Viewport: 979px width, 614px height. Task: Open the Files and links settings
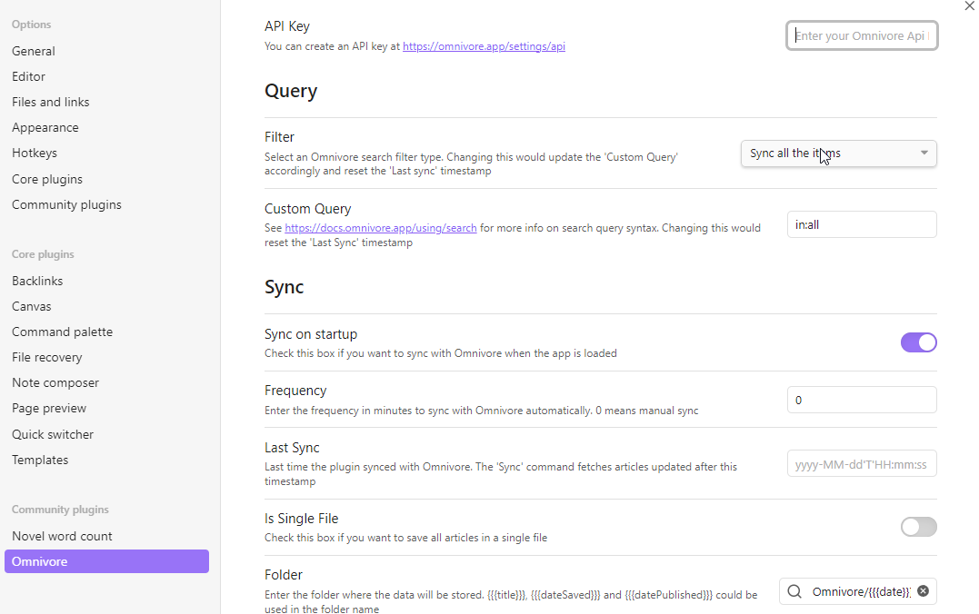(x=51, y=103)
